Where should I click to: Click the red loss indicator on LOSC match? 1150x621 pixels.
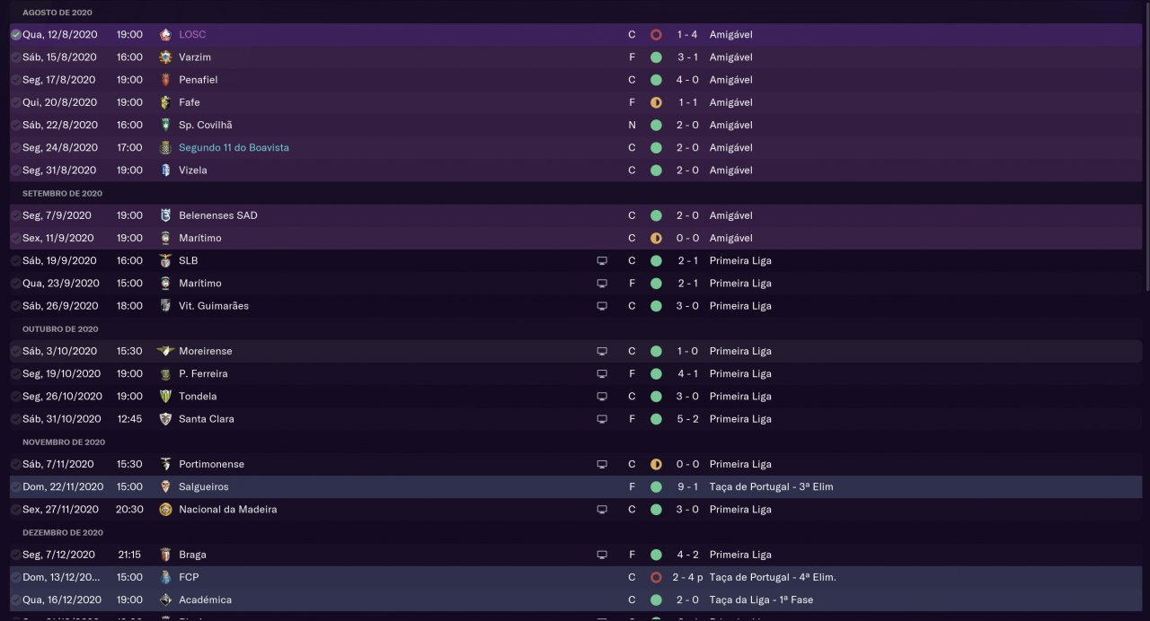coord(656,35)
